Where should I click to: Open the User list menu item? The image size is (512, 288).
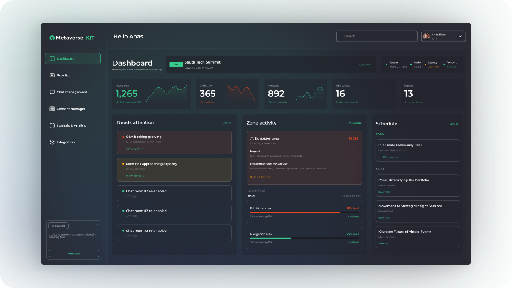pyautogui.click(x=63, y=76)
